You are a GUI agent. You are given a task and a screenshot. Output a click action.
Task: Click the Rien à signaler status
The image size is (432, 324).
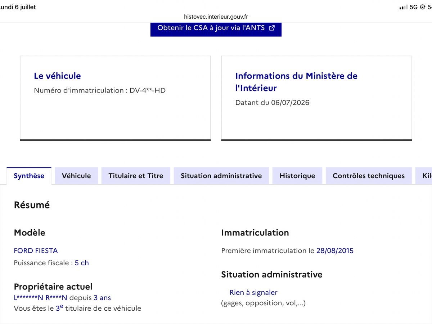point(253,292)
